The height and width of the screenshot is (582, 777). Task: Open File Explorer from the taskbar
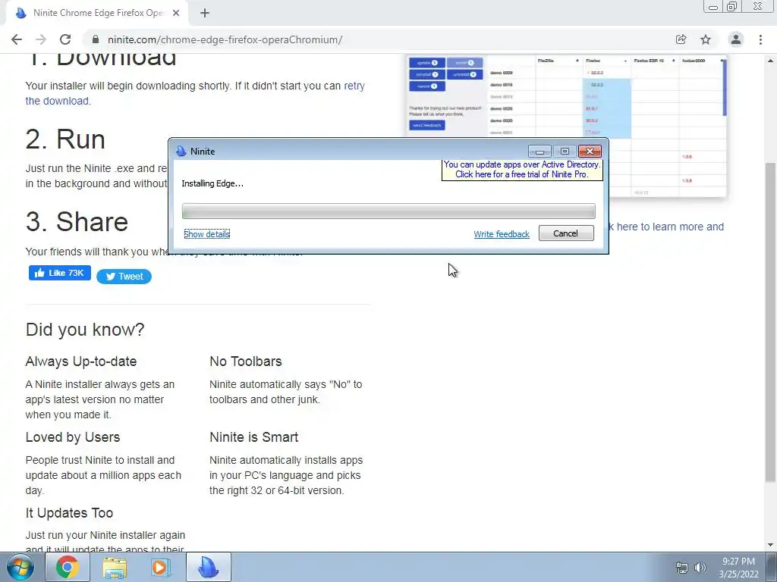(115, 567)
